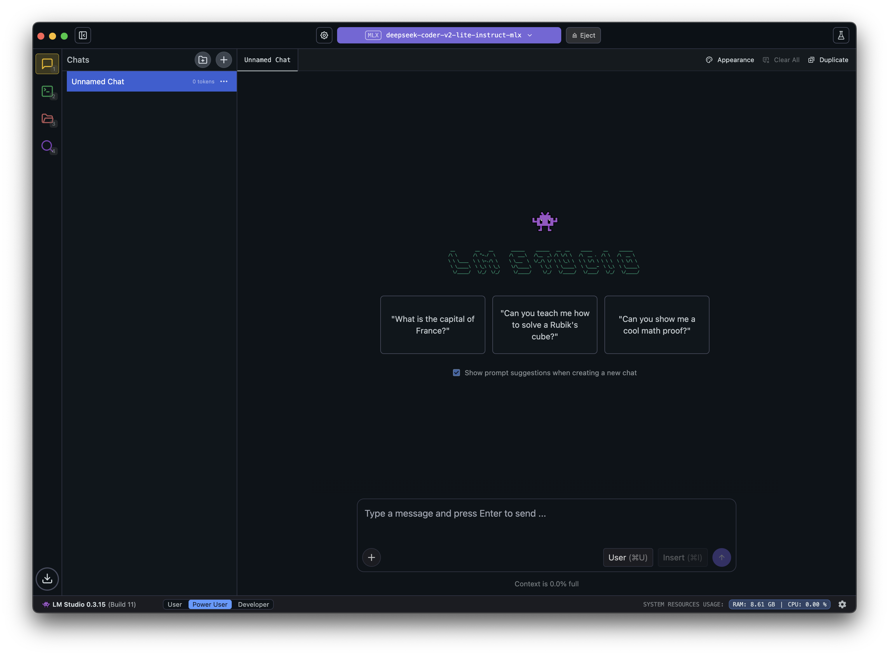Open the Developer terminal sidebar icon

(x=47, y=91)
